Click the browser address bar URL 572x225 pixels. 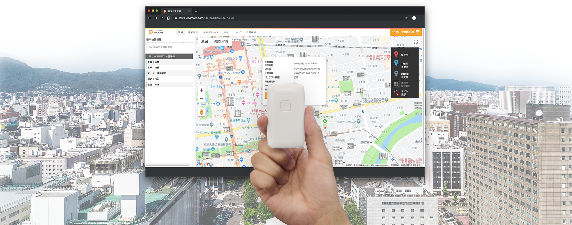coord(206,18)
